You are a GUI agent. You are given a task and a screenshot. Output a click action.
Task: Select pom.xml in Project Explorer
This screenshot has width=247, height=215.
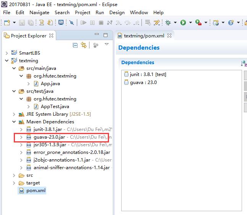36,191
